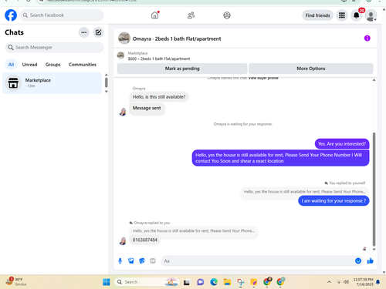The width and height of the screenshot is (386, 289).
Task: Click the Windows Start button
Action: tap(107, 282)
